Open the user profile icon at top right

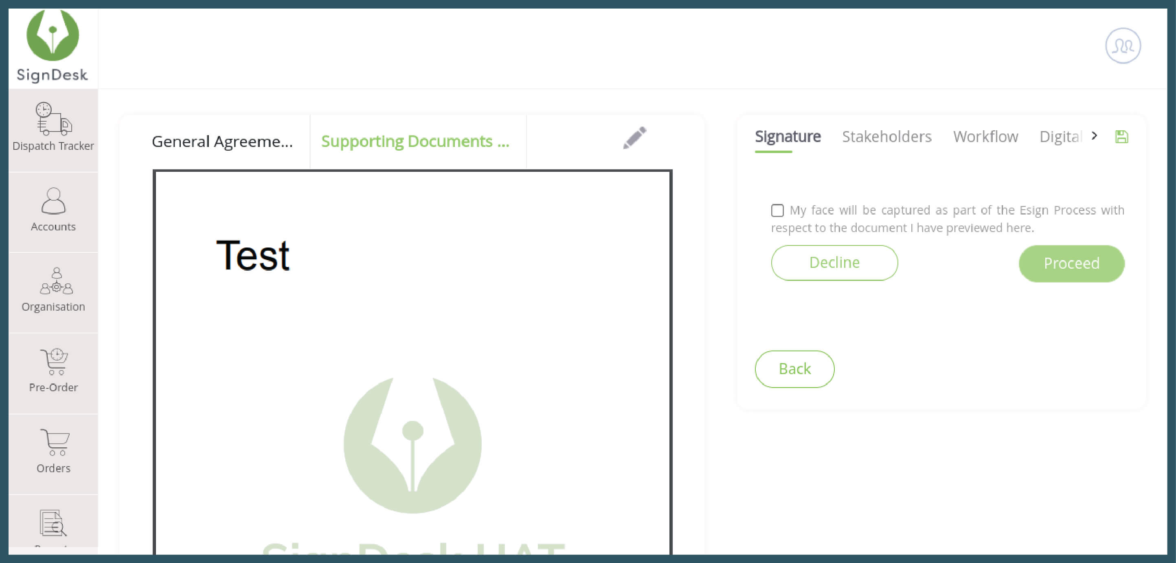coord(1123,46)
